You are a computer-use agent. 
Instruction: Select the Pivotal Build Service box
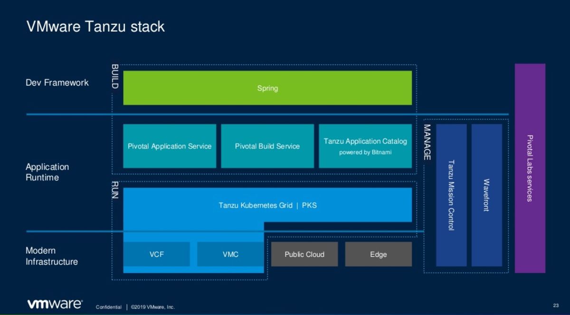267,146
